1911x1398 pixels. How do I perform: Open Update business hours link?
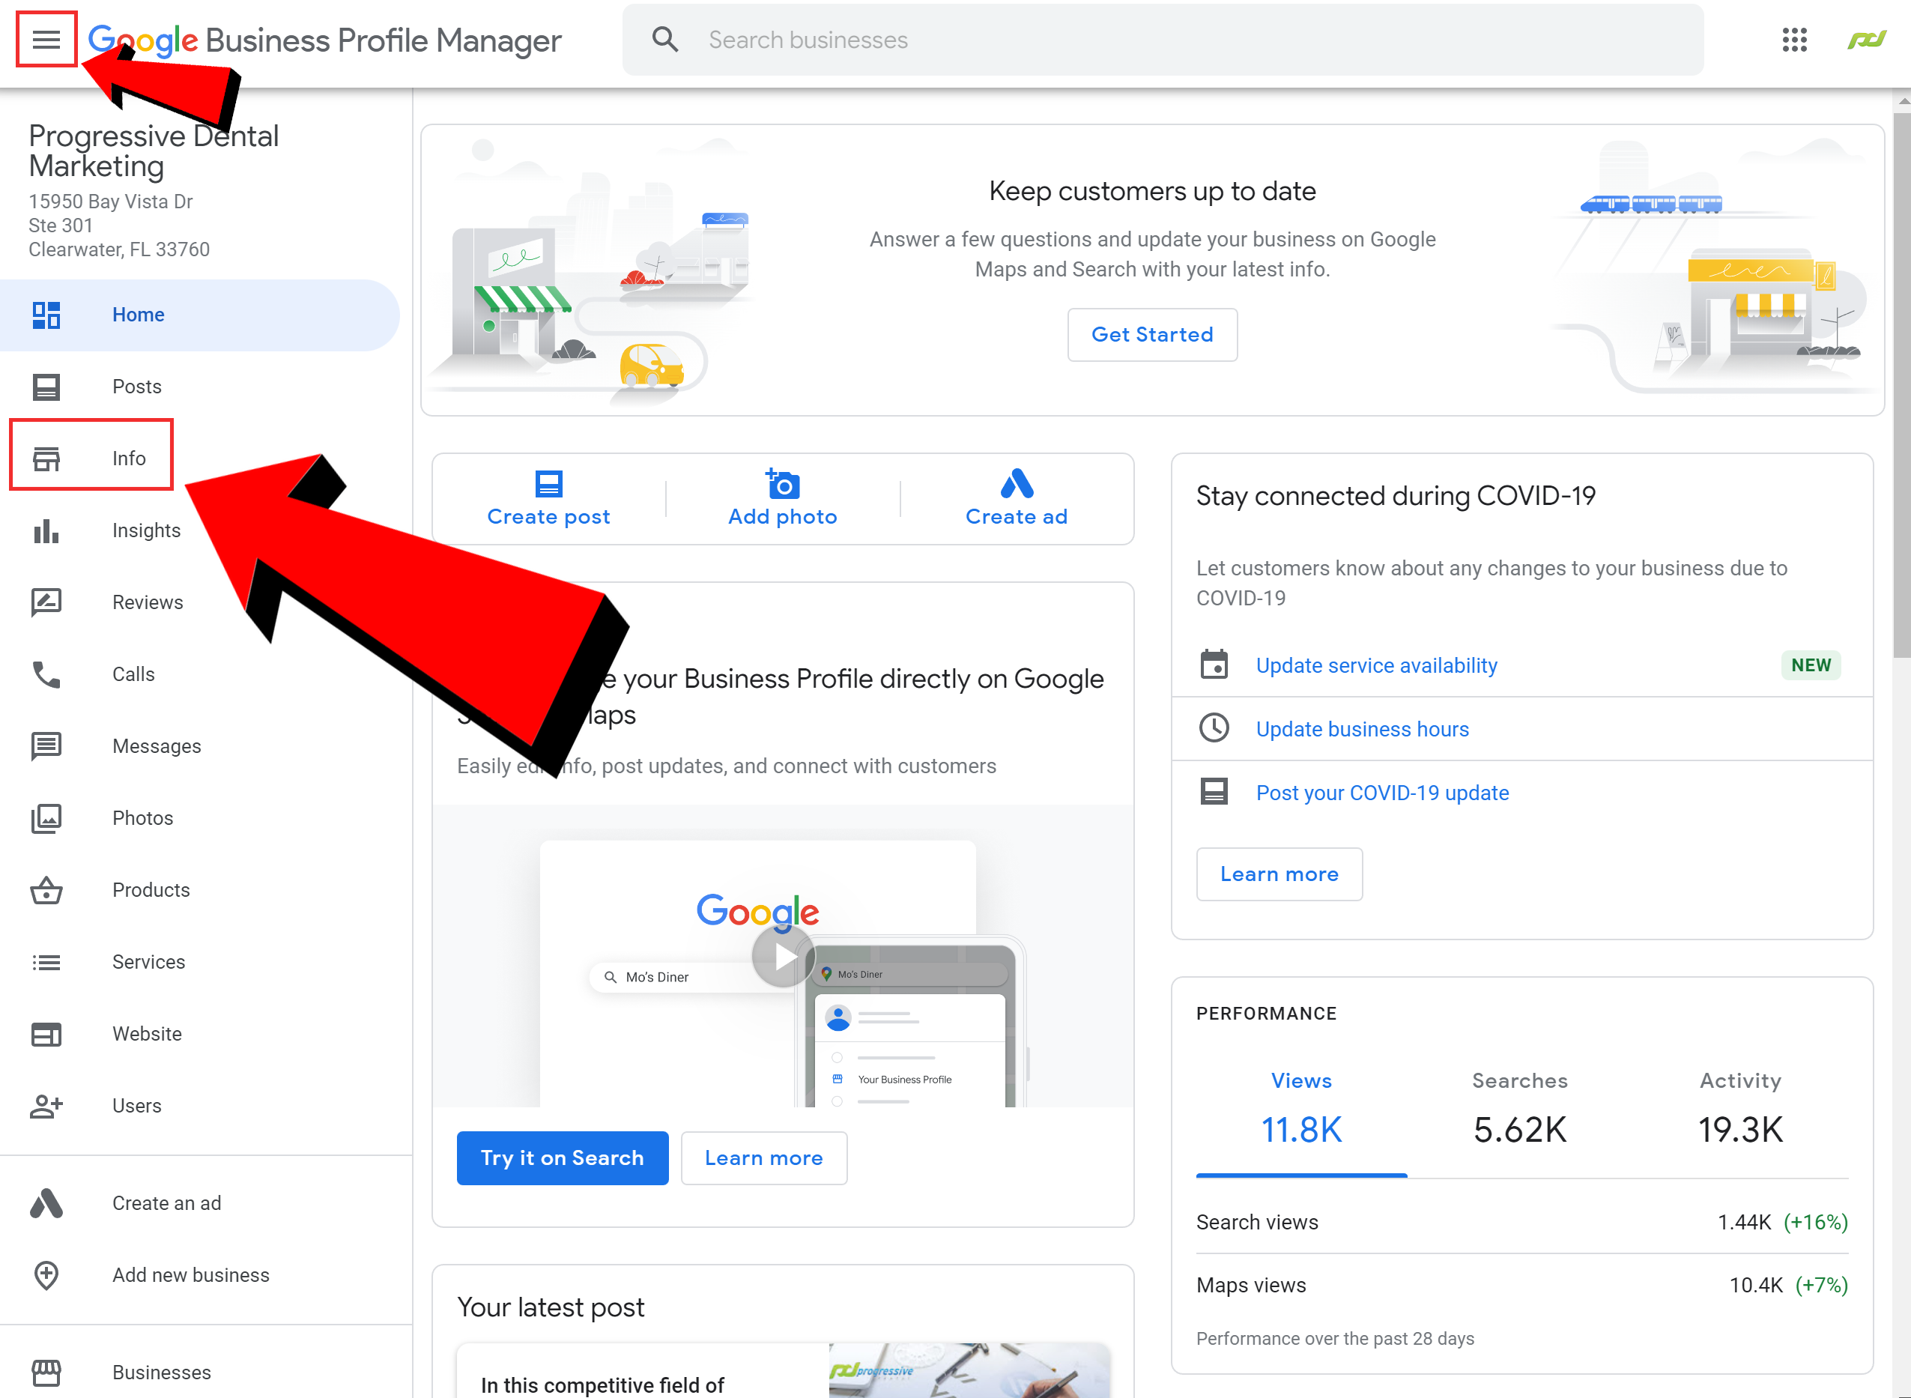coord(1362,729)
